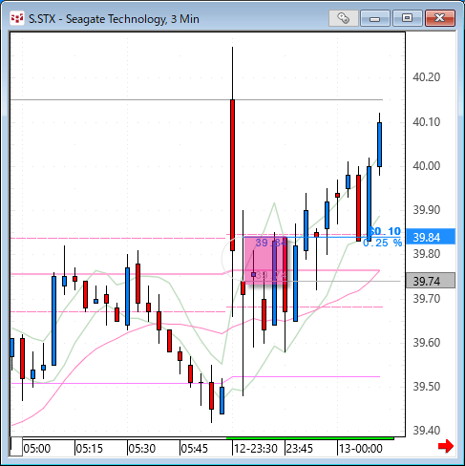Click the 39.70 price axis label
The height and width of the screenshot is (466, 465).
(x=426, y=299)
